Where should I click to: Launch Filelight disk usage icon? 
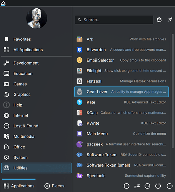pyautogui.click(x=80, y=71)
